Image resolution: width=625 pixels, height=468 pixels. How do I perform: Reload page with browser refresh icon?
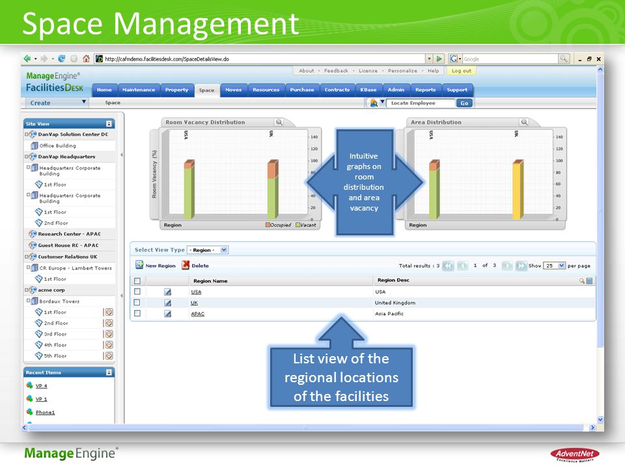coord(61,59)
